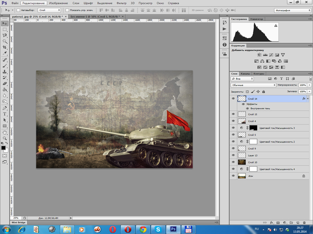313x234 pixels.
Task: Select the Rectangle shape tool
Action: 5,126
